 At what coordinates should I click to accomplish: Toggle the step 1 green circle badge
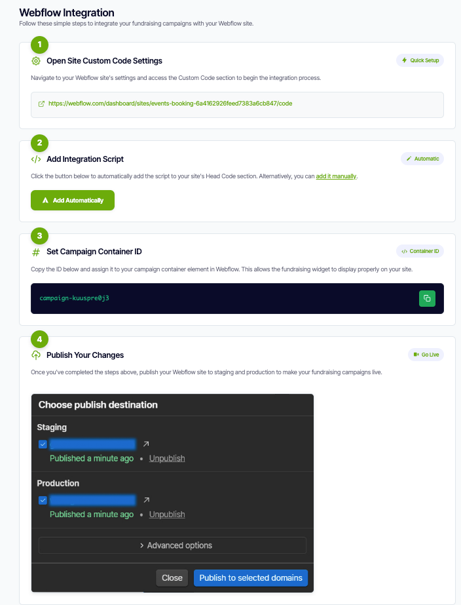(x=39, y=45)
